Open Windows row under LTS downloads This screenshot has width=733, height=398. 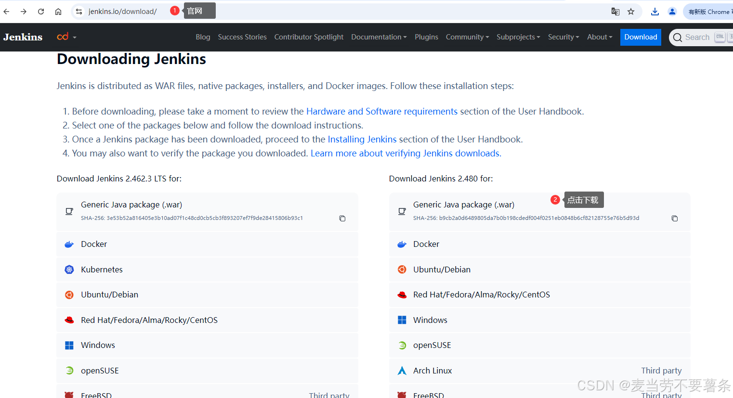click(207, 345)
